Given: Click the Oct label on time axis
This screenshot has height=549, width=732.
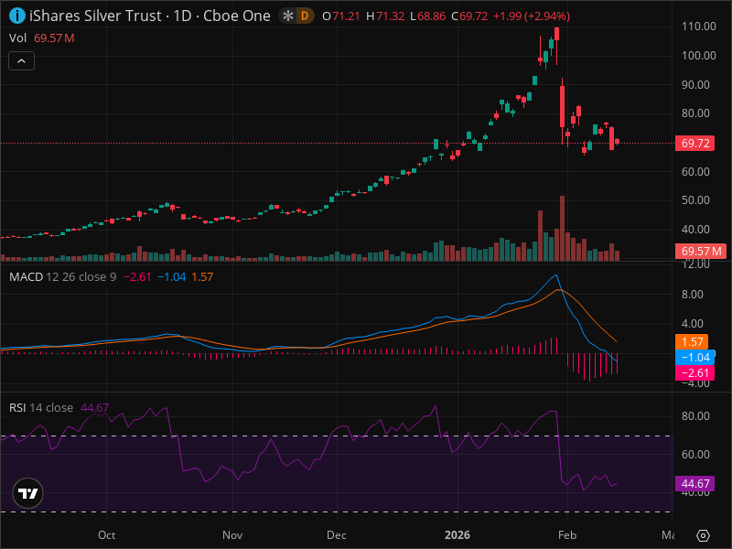Looking at the screenshot, I should coord(106,535).
